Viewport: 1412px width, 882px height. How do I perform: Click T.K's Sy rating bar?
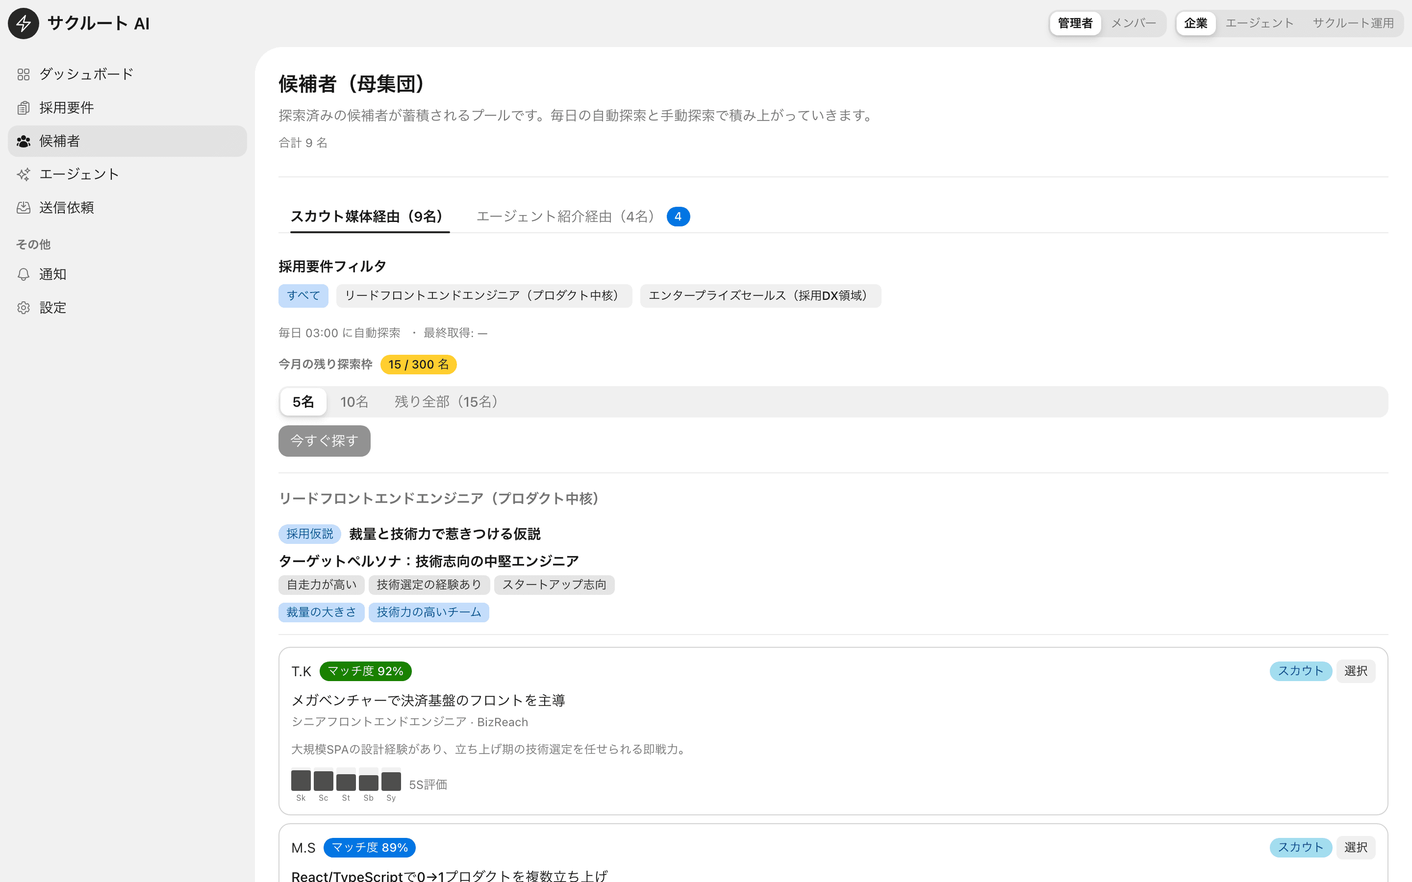(391, 781)
